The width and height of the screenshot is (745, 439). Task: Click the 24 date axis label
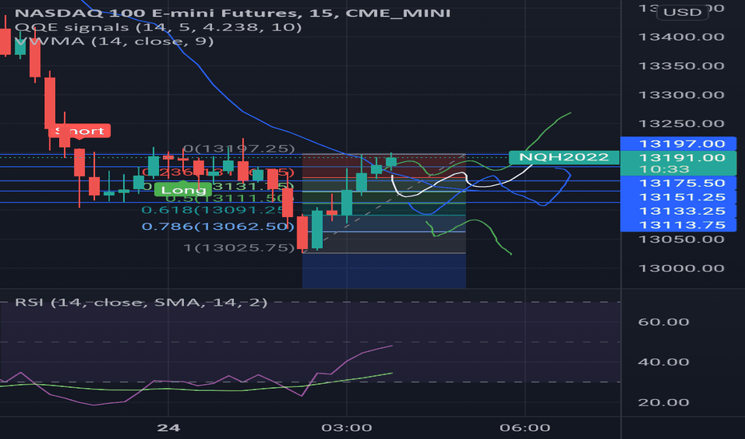tap(169, 428)
